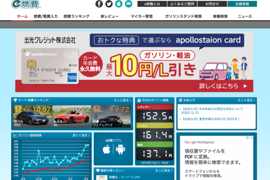Viewport: 270px width, 180px height.
Task: Click chart icon beside ガソリン価格推移
Action: 15,135
